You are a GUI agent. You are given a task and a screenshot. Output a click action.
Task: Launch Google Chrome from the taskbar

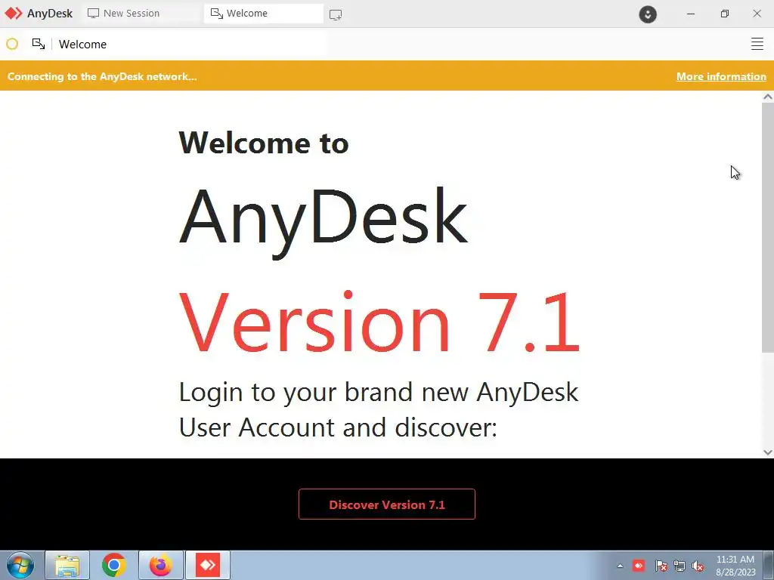tap(114, 565)
